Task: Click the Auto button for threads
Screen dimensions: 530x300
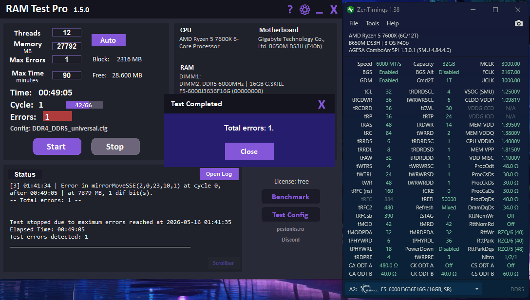Action: coord(108,40)
